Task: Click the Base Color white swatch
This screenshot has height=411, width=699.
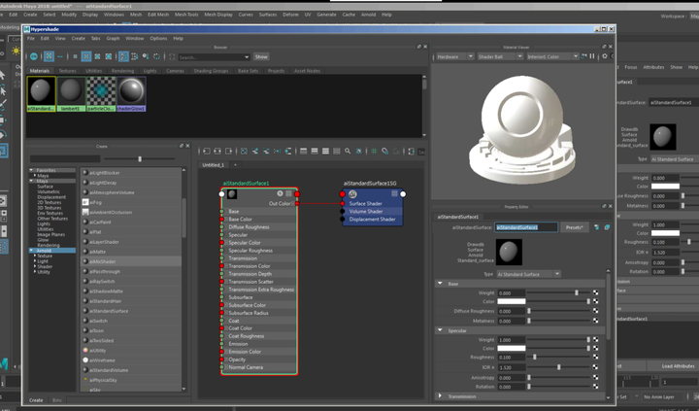Action: 511,301
